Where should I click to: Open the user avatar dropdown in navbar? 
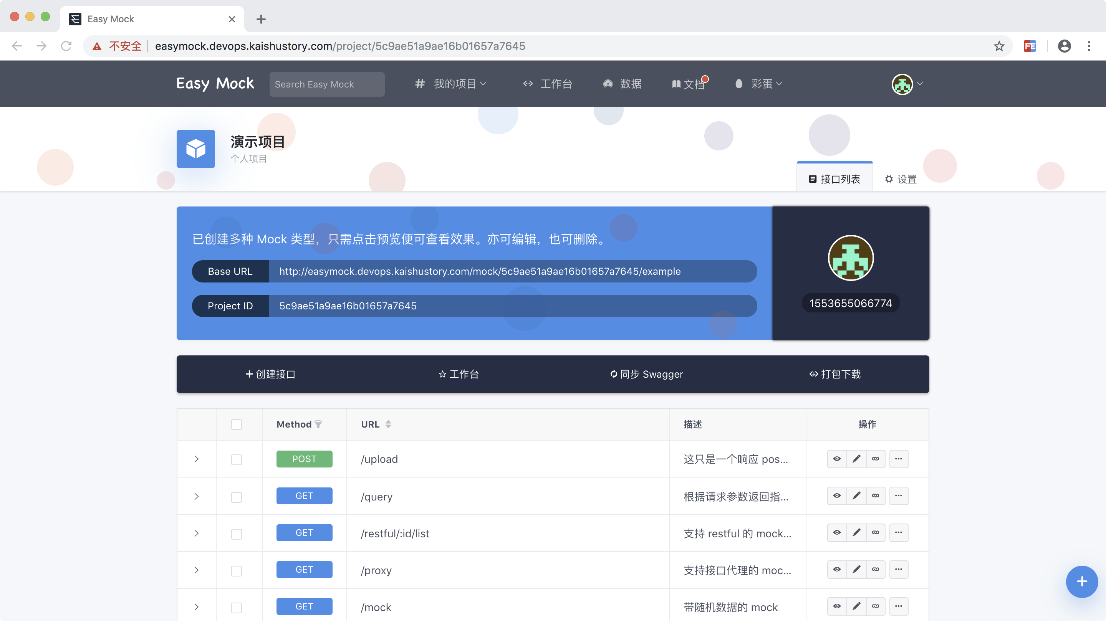pos(907,84)
